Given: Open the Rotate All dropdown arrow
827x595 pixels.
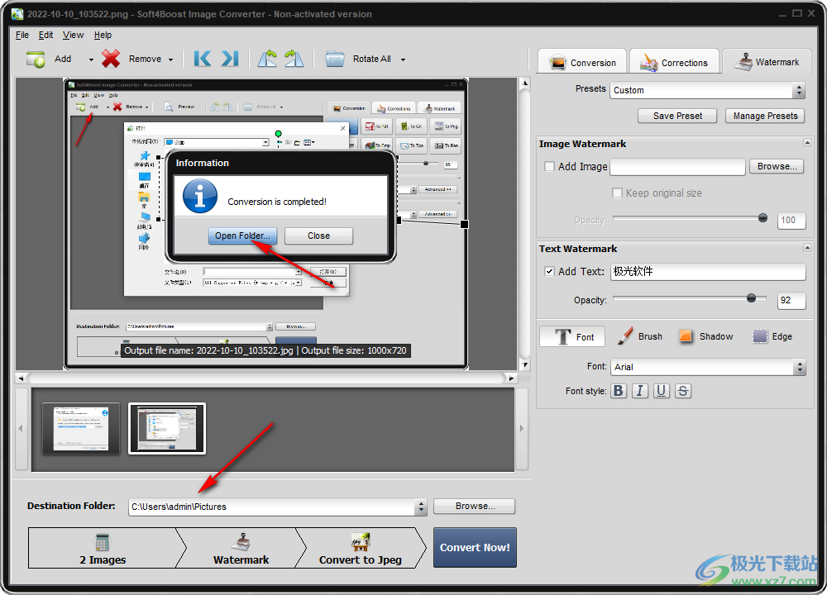Looking at the screenshot, I should (403, 59).
